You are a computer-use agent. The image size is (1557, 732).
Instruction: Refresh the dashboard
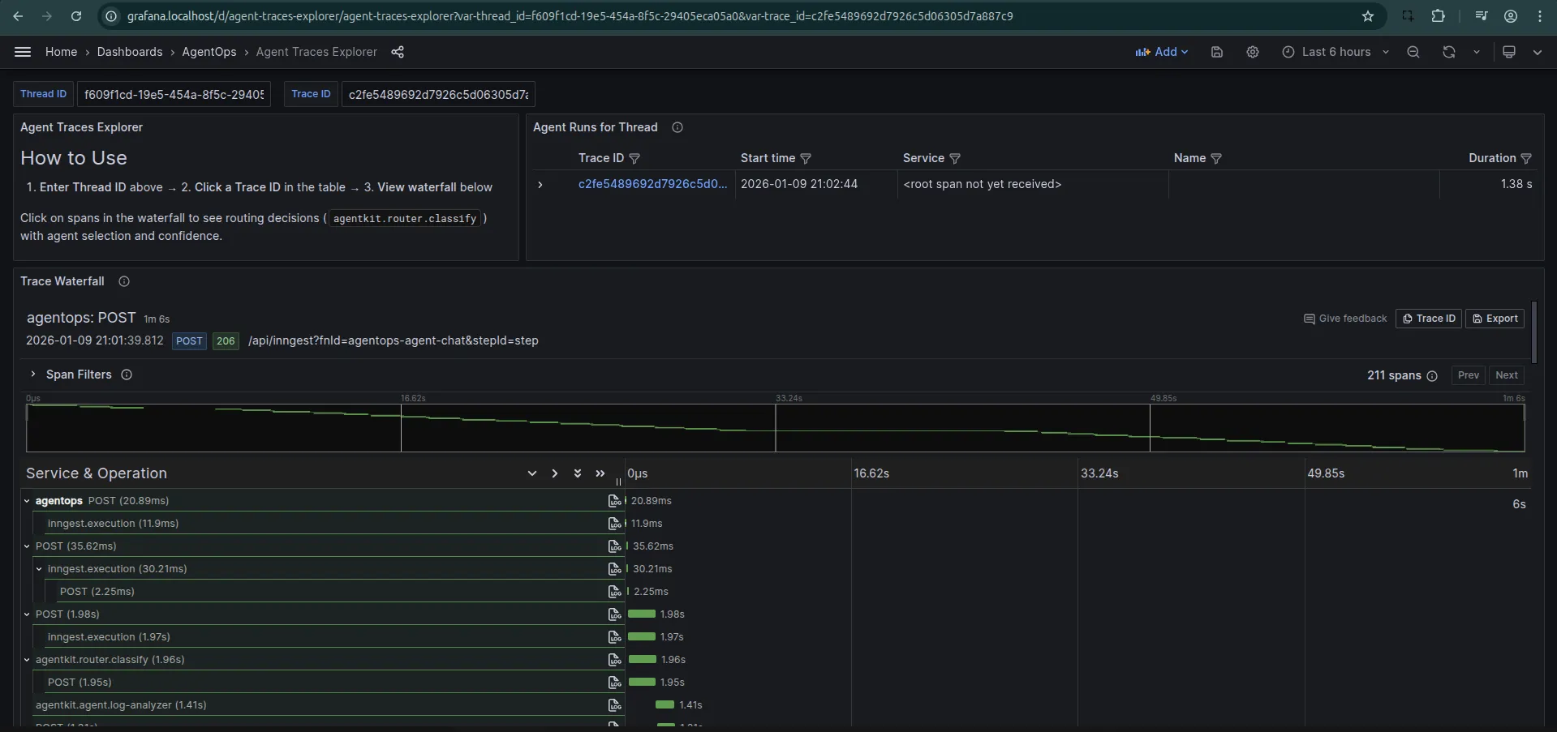click(x=1449, y=52)
